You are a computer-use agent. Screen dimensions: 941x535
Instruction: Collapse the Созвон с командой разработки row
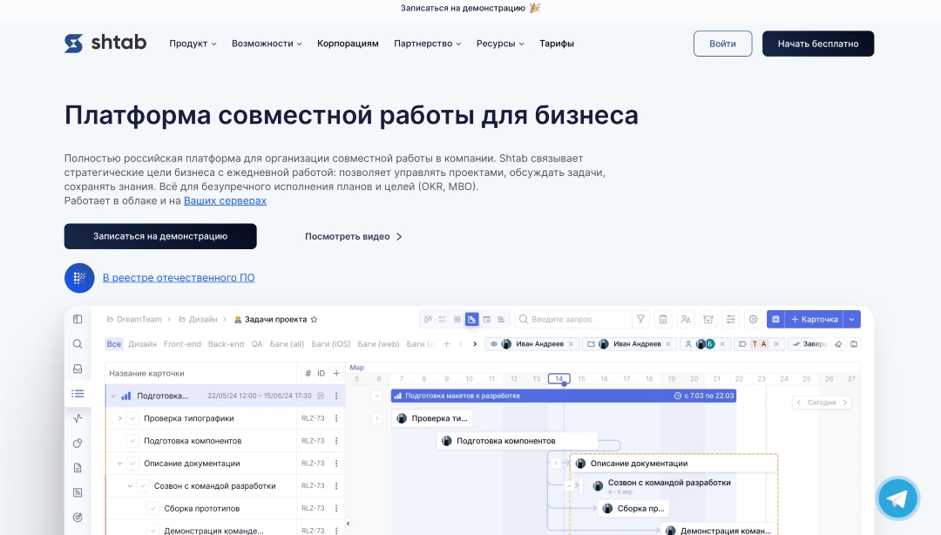coord(130,485)
